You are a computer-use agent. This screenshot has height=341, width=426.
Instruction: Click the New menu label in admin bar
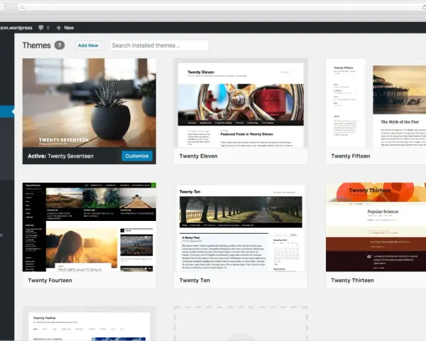pyautogui.click(x=69, y=28)
